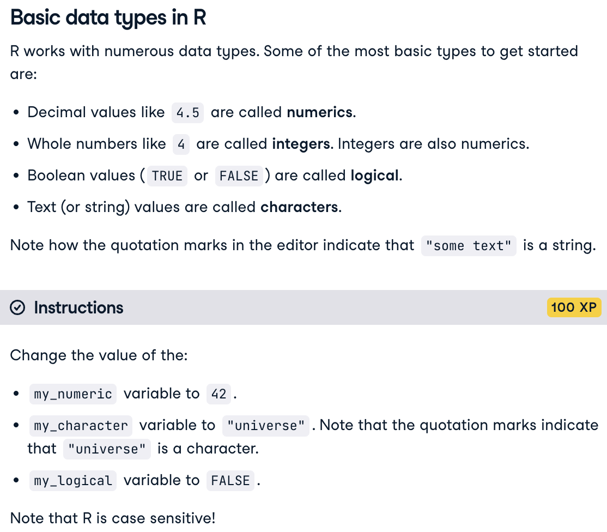Click the Instructions checkmark circle icon
Image resolution: width=607 pixels, height=532 pixels.
(17, 308)
